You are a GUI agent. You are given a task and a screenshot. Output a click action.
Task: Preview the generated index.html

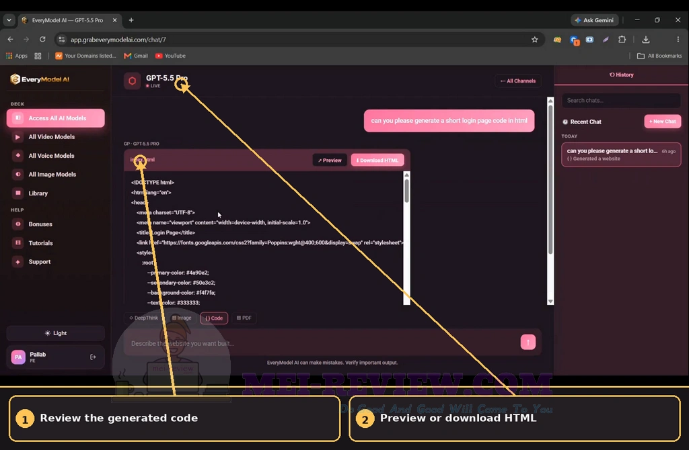click(330, 161)
